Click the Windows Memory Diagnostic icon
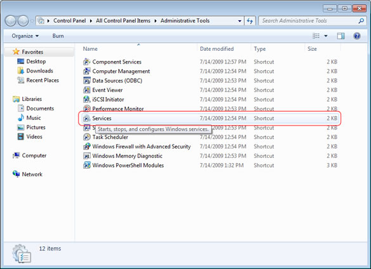Viewport: 371px width, 269px height. [x=87, y=156]
